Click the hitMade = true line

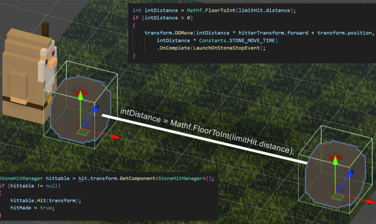pos(33,208)
